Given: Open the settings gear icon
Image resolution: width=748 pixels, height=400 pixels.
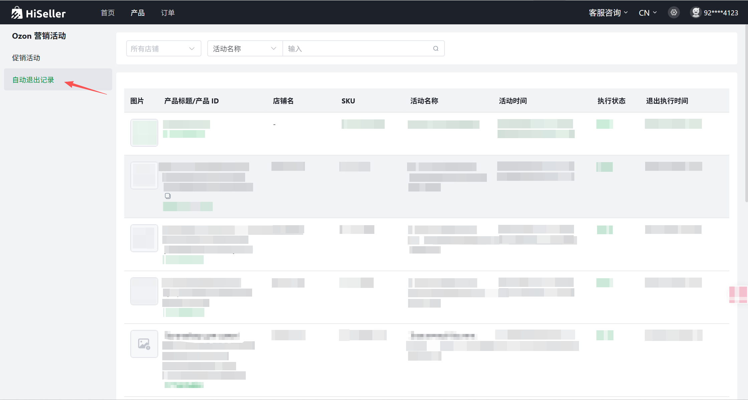Looking at the screenshot, I should (674, 13).
